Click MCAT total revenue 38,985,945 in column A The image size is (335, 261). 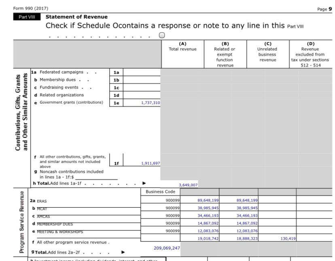pos(208,208)
